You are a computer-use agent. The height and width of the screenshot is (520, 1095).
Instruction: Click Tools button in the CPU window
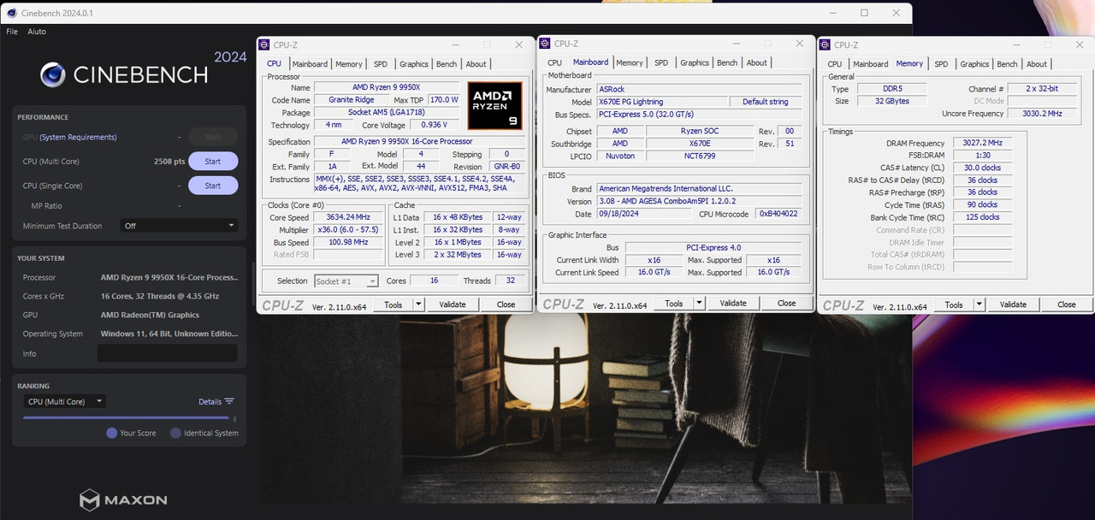coord(394,304)
